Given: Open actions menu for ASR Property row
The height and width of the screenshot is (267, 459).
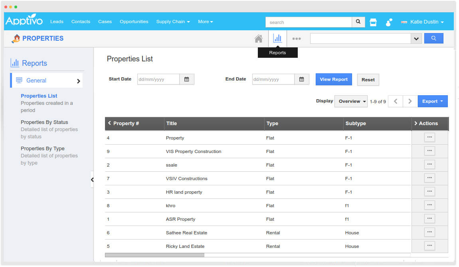Looking at the screenshot, I should pyautogui.click(x=429, y=218).
